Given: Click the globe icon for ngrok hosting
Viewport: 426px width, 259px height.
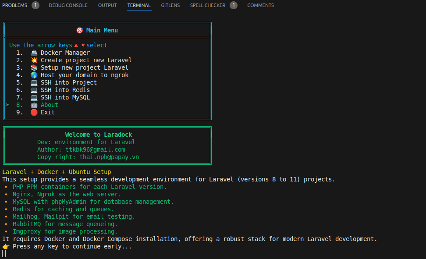Looking at the screenshot, I should 34,75.
